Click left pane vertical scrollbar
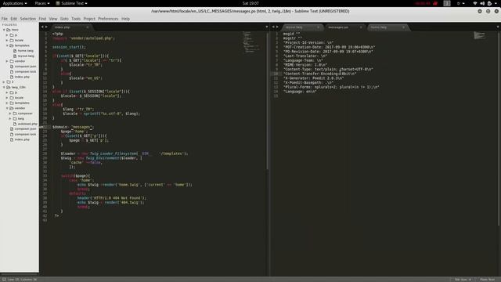The image size is (501, 282). pyautogui.click(x=267, y=101)
